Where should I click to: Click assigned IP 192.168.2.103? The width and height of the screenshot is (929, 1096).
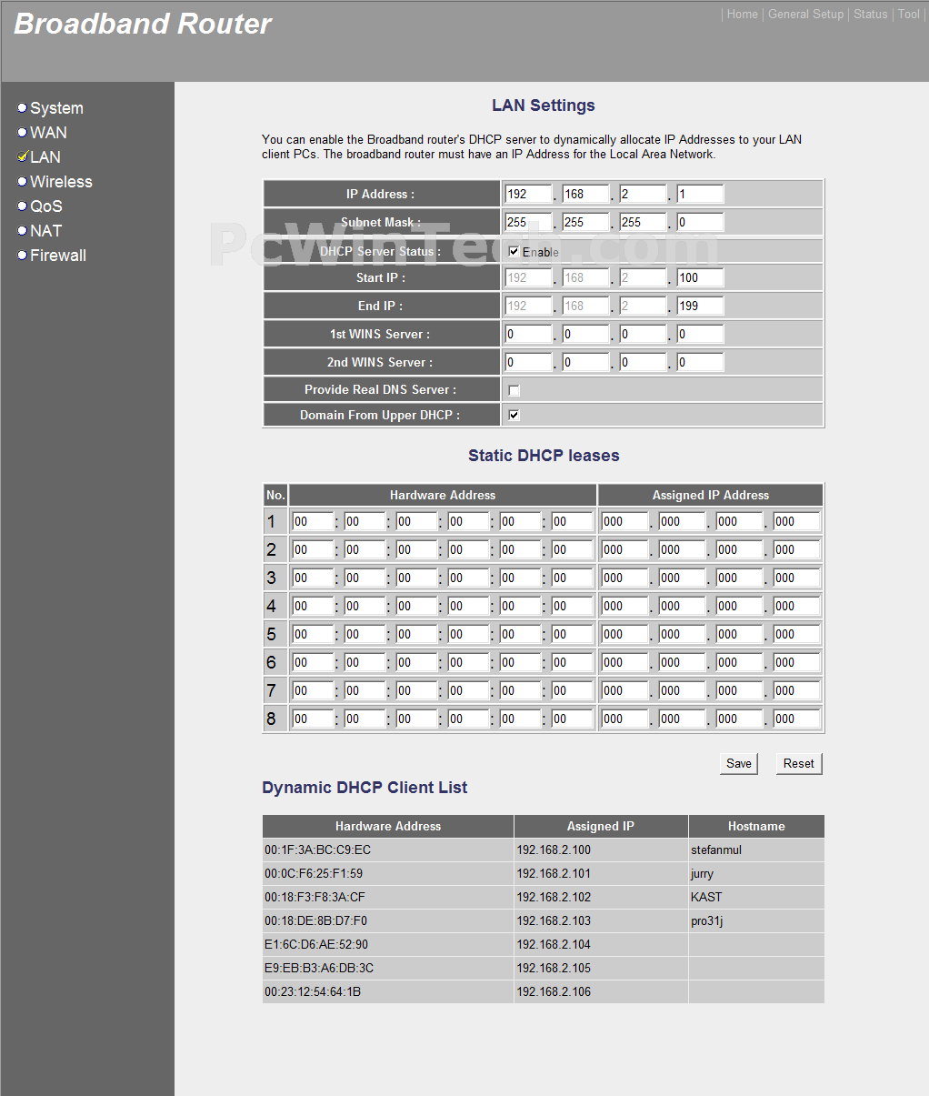[x=554, y=920]
